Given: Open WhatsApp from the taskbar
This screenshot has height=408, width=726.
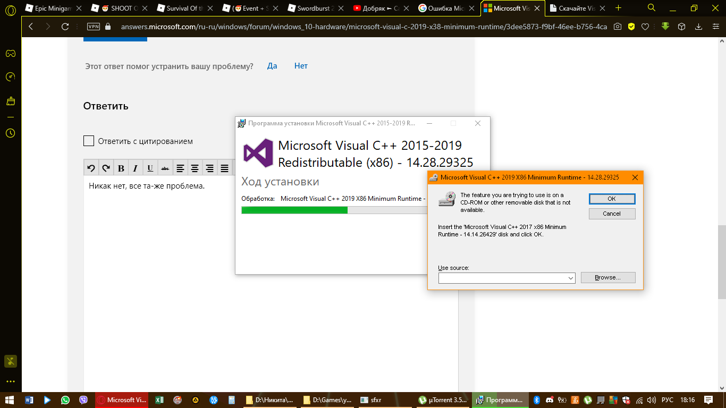Looking at the screenshot, I should pos(65,400).
